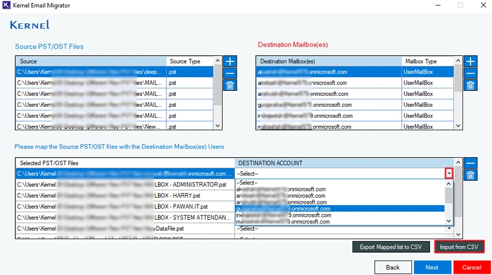
Task: Delete all source files with trash icon
Action: [x=230, y=85]
